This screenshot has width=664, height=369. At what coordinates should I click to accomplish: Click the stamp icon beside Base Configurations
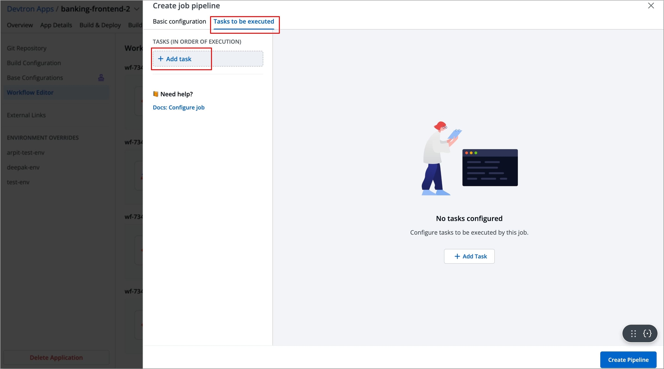[101, 78]
